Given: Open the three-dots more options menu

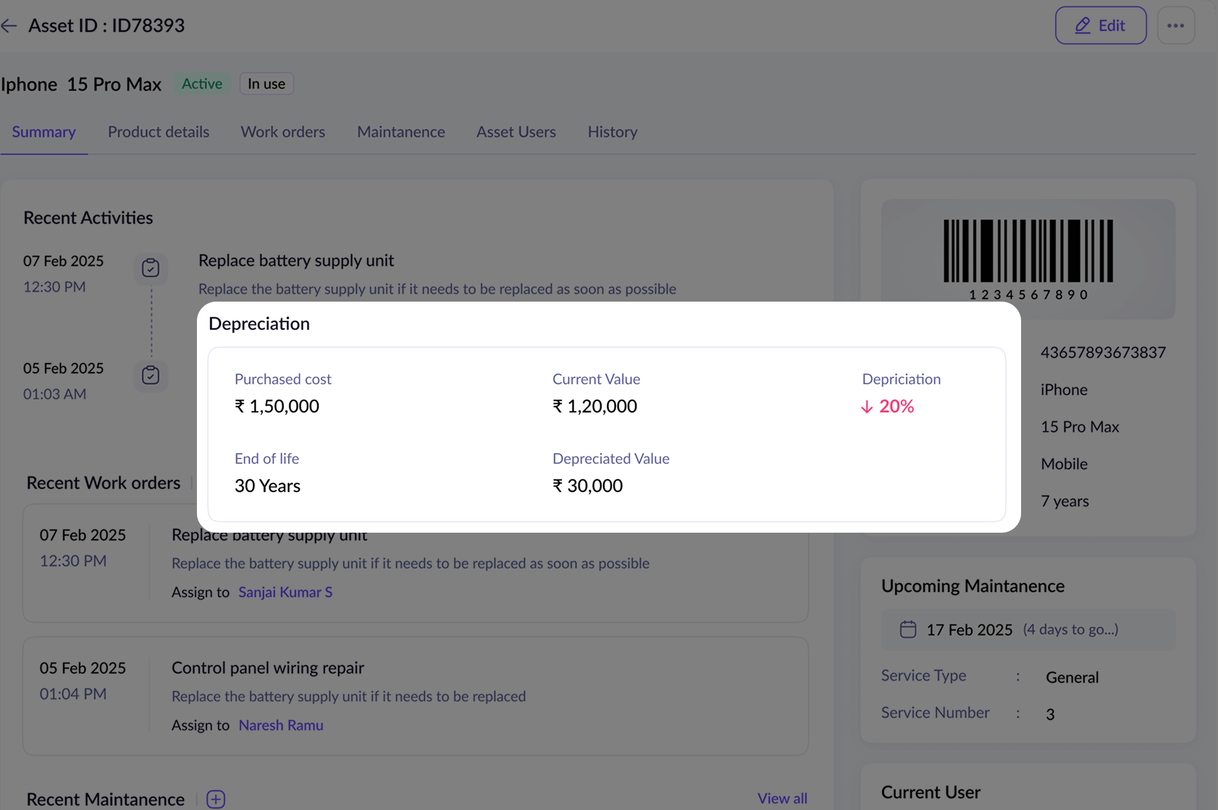Looking at the screenshot, I should click(x=1175, y=26).
